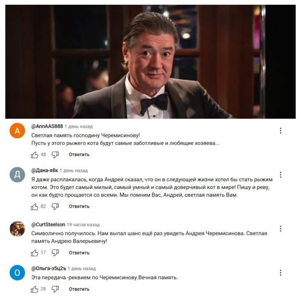Open the orange A avatar of AnnAAS888
The image size is (301, 301).
coord(17,131)
